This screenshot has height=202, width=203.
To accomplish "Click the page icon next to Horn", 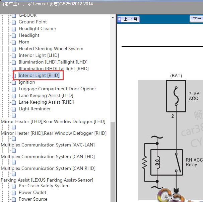I will (14, 42).
